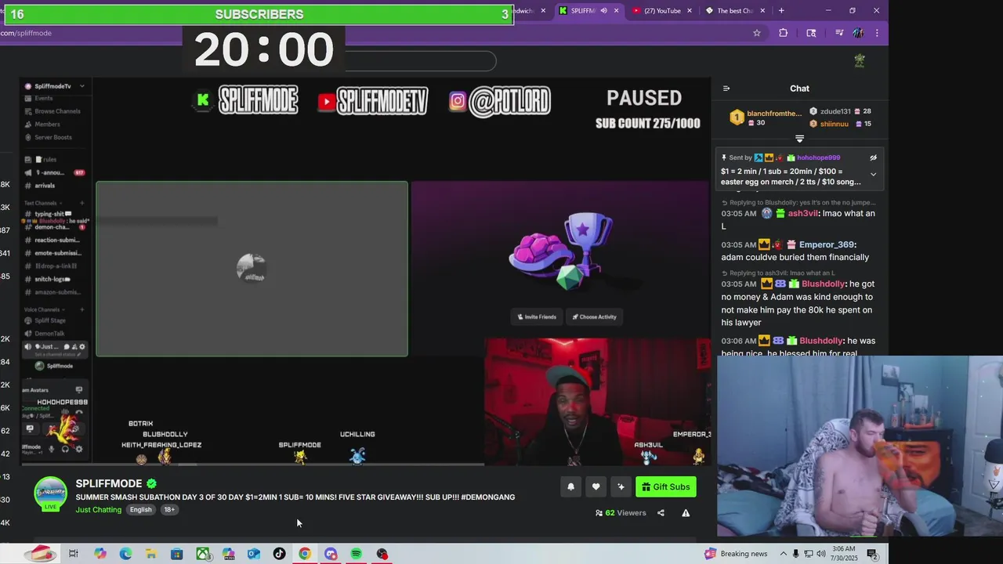This screenshot has height=564, width=1003.
Task: Click the ash3vil username in chat
Action: click(803, 213)
